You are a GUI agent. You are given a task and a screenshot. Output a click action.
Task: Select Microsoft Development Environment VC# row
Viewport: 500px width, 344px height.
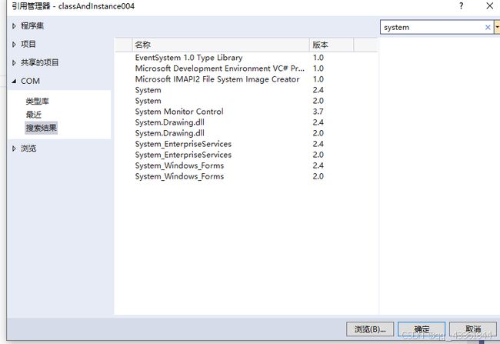pyautogui.click(x=246, y=68)
